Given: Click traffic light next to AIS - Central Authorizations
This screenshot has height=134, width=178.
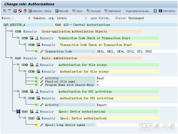Looking at the screenshot, I should coord(58,25).
